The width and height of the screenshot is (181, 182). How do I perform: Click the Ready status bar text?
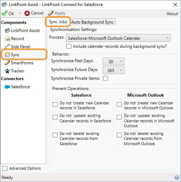coord(7,177)
